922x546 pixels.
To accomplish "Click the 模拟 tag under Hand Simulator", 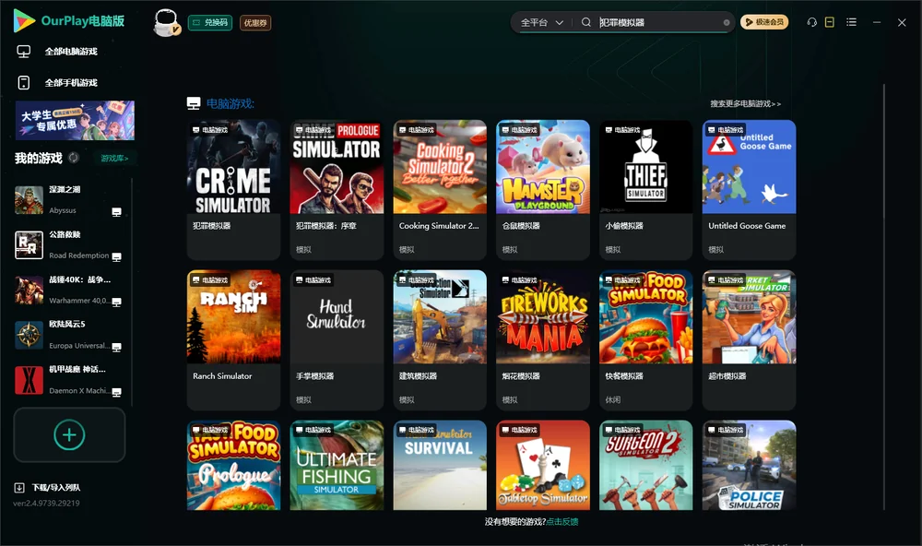I will pos(303,400).
